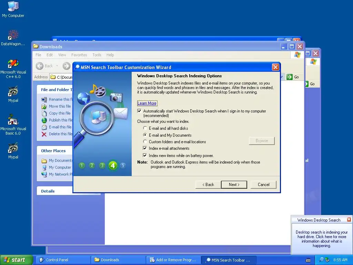The width and height of the screenshot is (353, 265).
Task: Open Tools menu in Downloads window
Action: coord(97,55)
